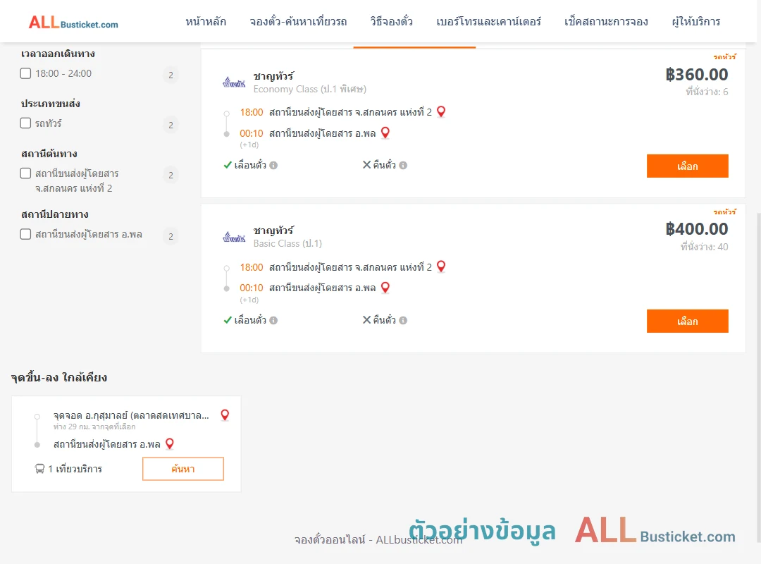Open เบอร์โทรและเคาน์เตอร์ in the top navigation
Image resolution: width=761 pixels, height=564 pixels.
tap(488, 21)
